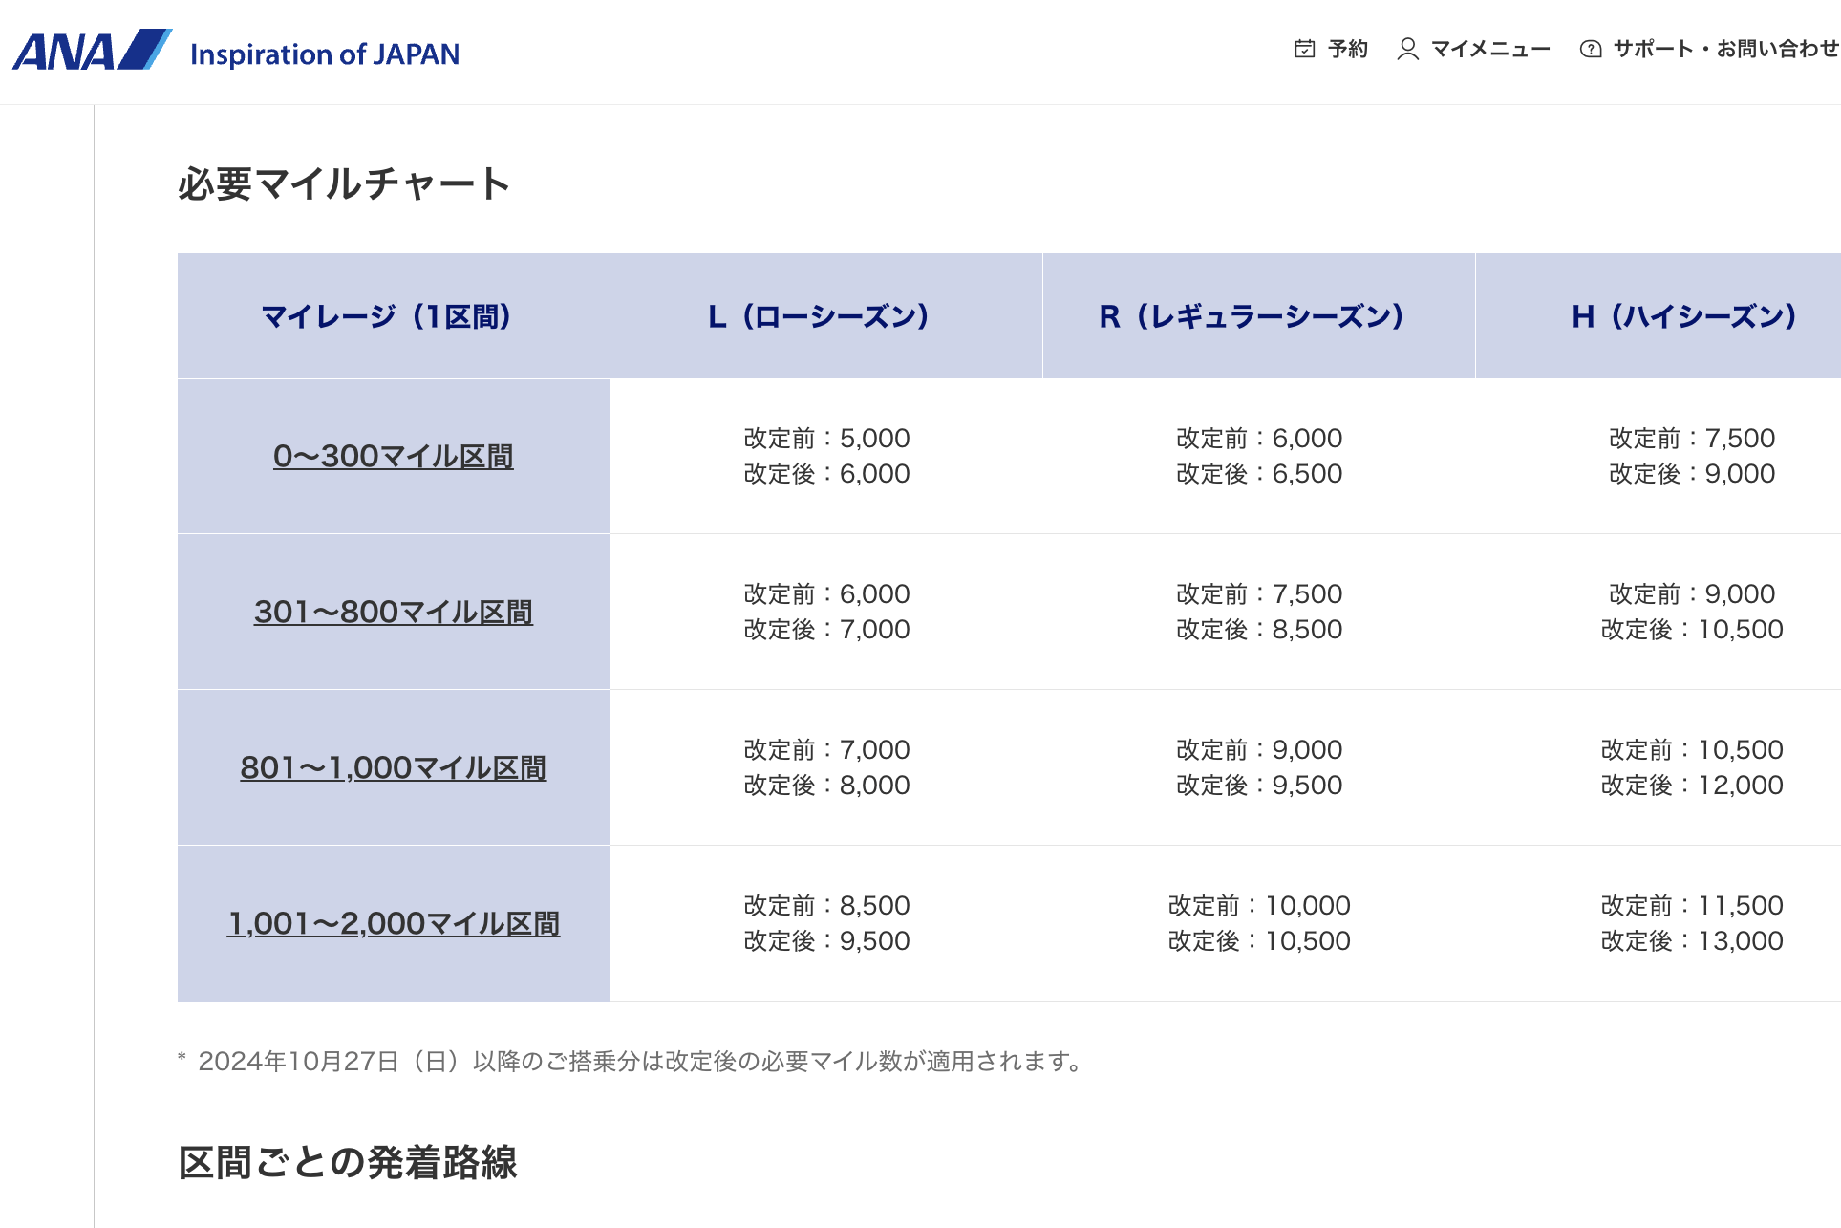Open the 1,001～2,000マイル区間 link
The height and width of the screenshot is (1228, 1841).
[x=393, y=924]
